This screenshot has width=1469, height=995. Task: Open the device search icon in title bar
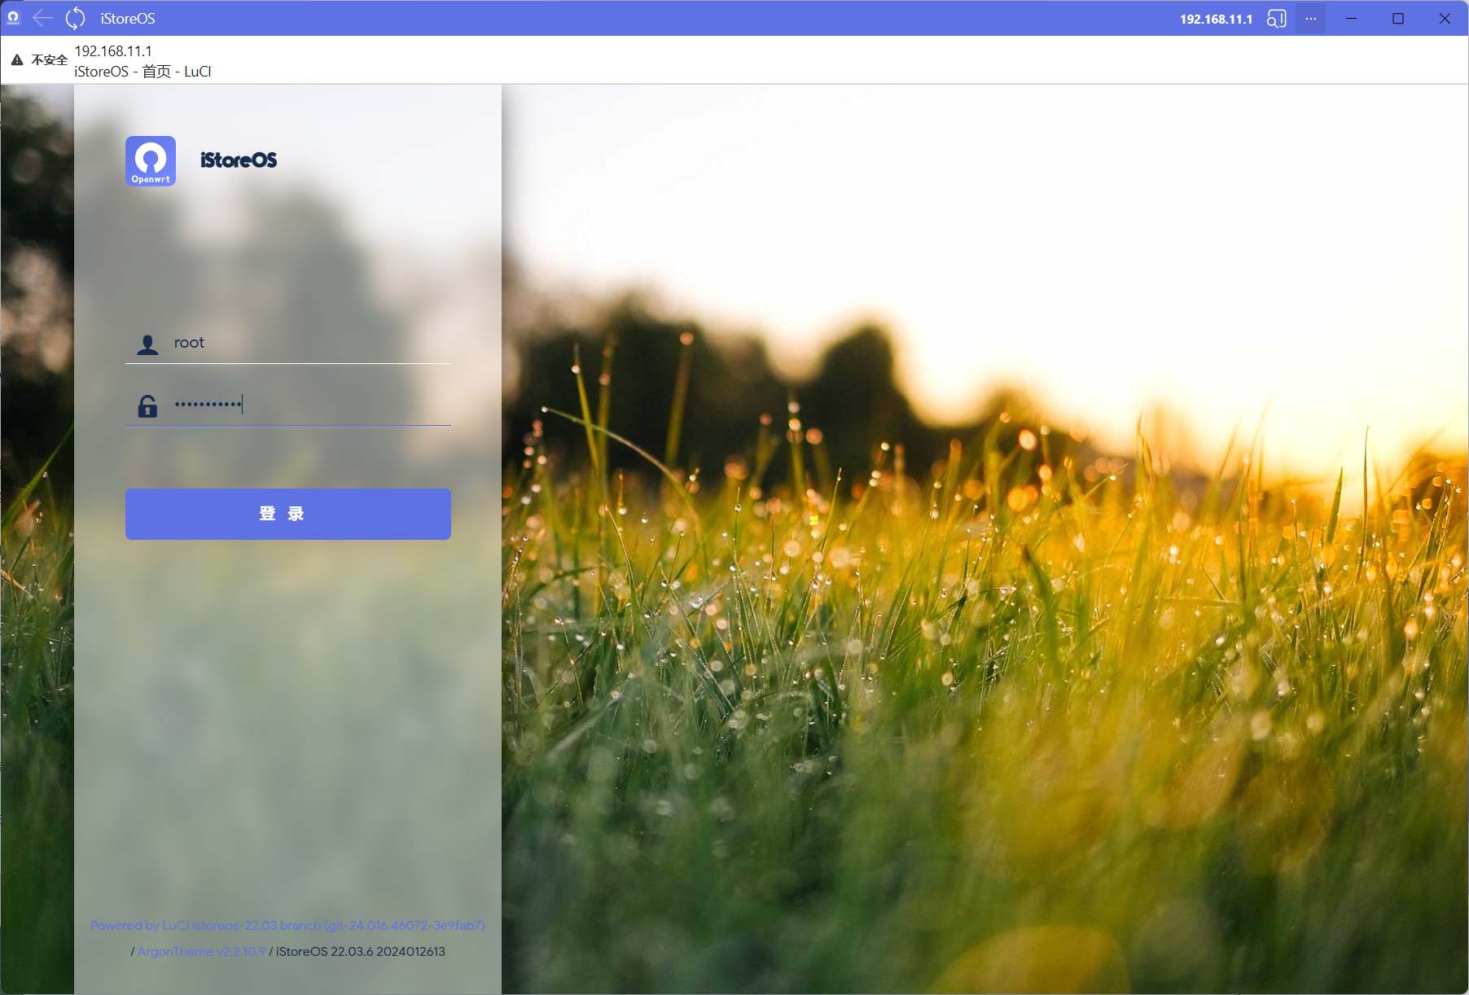pos(1276,19)
